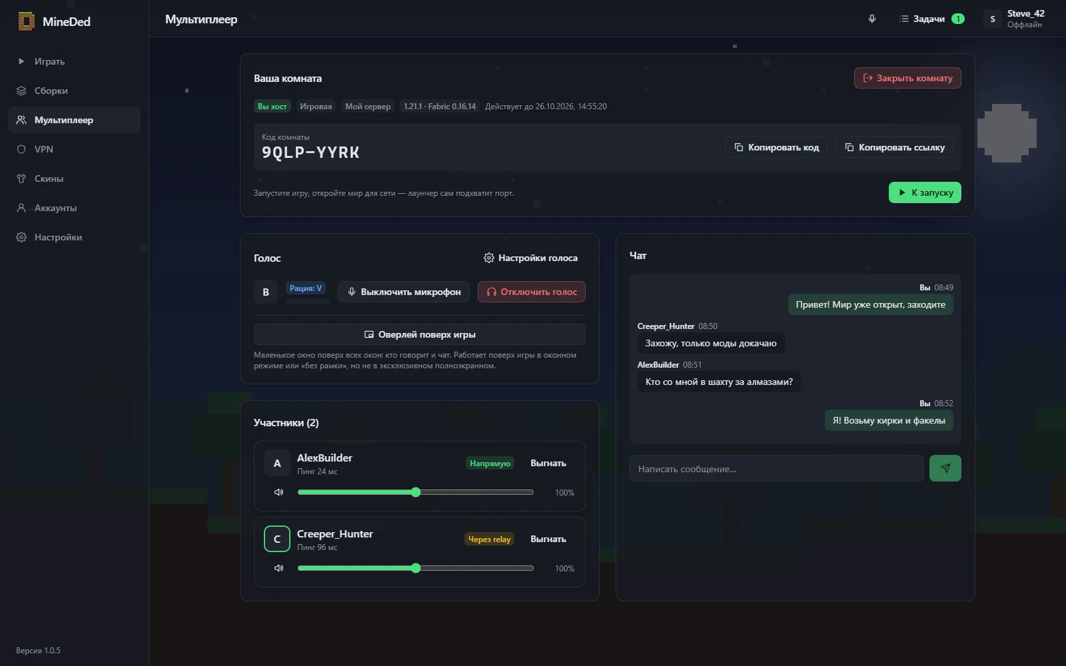The height and width of the screenshot is (666, 1066).
Task: Copy the room code with Копировать код
Action: [x=776, y=147]
